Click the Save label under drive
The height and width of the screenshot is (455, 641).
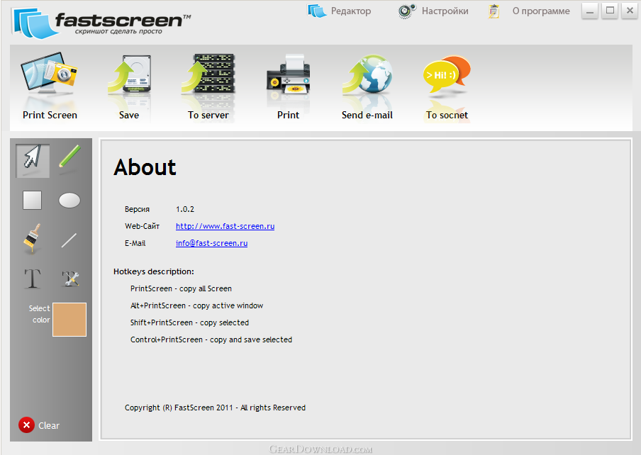pos(129,116)
